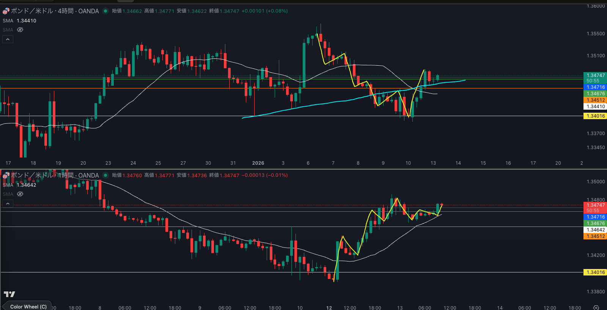Click orange 1.34512 price label on upper chart
The width and height of the screenshot is (607, 310).
(x=595, y=100)
